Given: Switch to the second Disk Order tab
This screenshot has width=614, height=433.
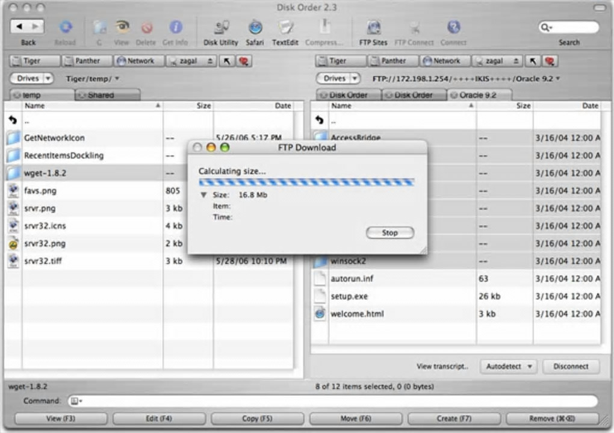Looking at the screenshot, I should pos(414,95).
